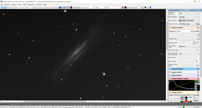
Task: Open the Quick Picks dropdown
Action: click(x=186, y=39)
